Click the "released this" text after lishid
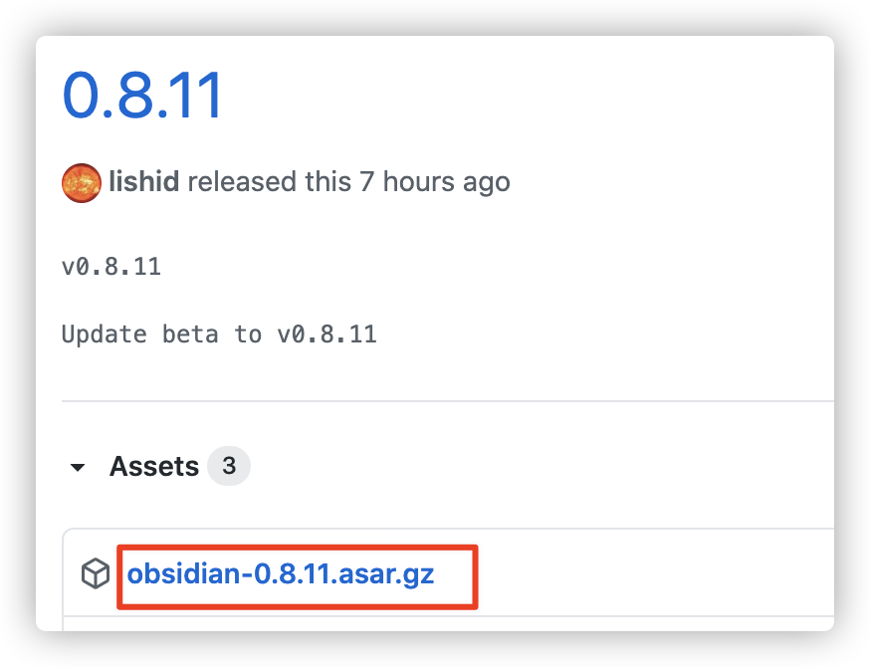 click(270, 181)
